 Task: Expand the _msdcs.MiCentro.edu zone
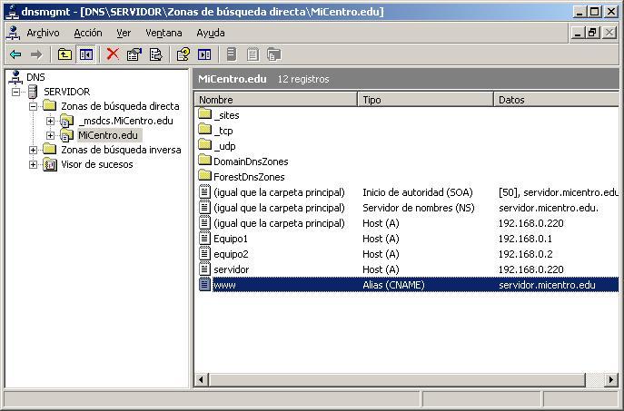coord(51,121)
